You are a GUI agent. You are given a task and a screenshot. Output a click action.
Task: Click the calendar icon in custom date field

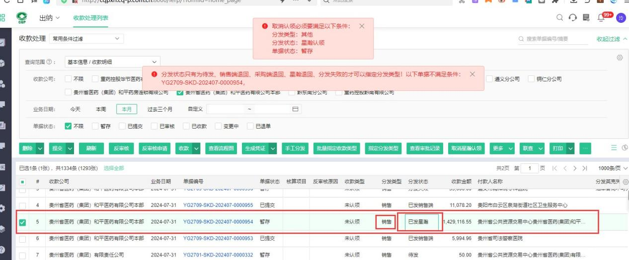coord(295,109)
